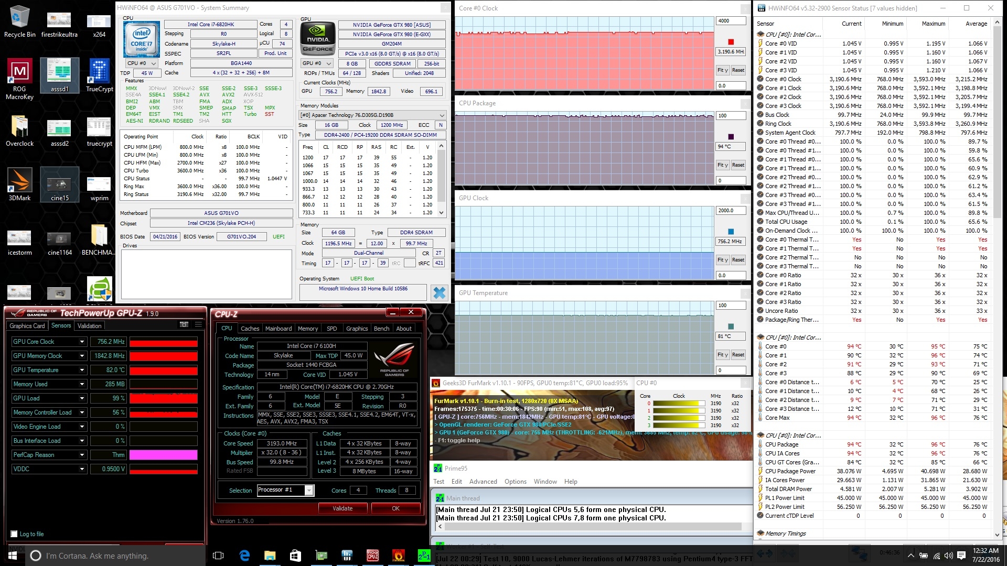Viewport: 1007px width, 566px height.
Task: Click the blue X icon in System Summary
Action: point(440,292)
